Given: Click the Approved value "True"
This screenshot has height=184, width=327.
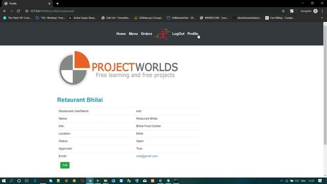Looking at the screenshot, I should tap(139, 149).
